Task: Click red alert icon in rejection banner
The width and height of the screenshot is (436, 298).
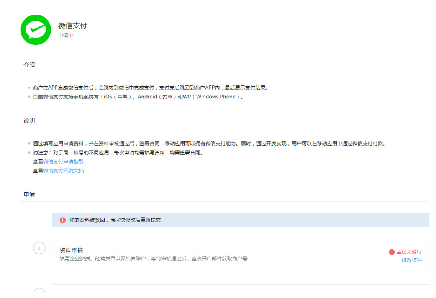Action: coord(62,220)
